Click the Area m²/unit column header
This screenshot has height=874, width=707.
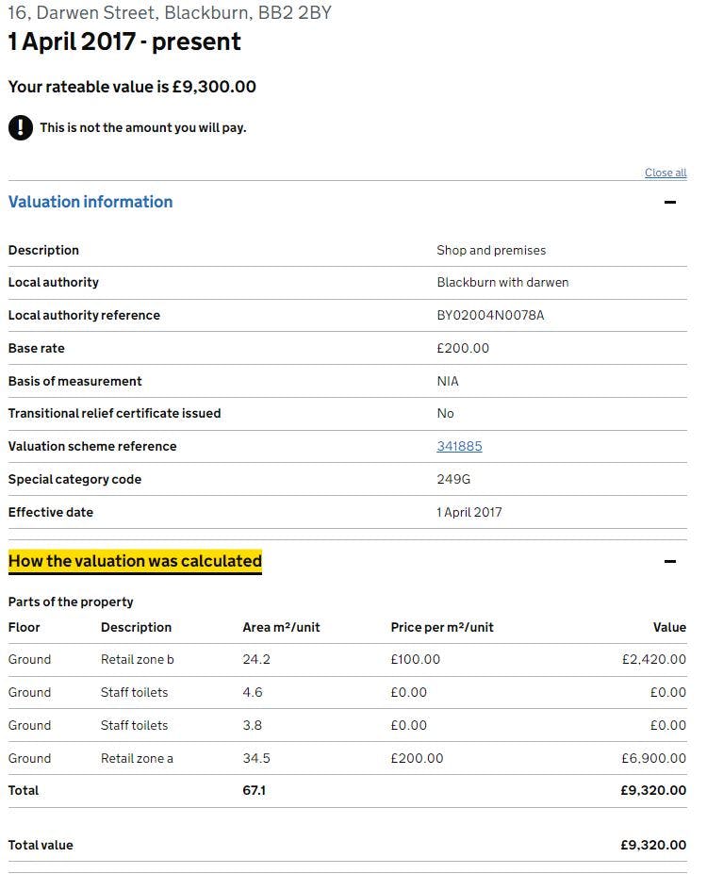(281, 627)
